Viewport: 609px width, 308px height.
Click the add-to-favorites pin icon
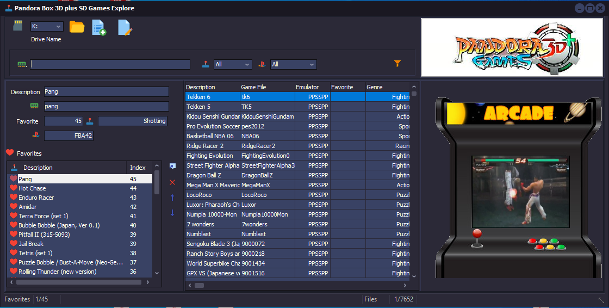tap(172, 166)
